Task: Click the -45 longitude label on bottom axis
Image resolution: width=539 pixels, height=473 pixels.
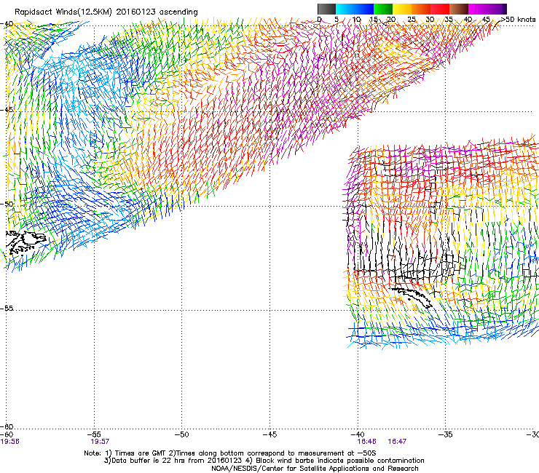Action: pyautogui.click(x=269, y=434)
